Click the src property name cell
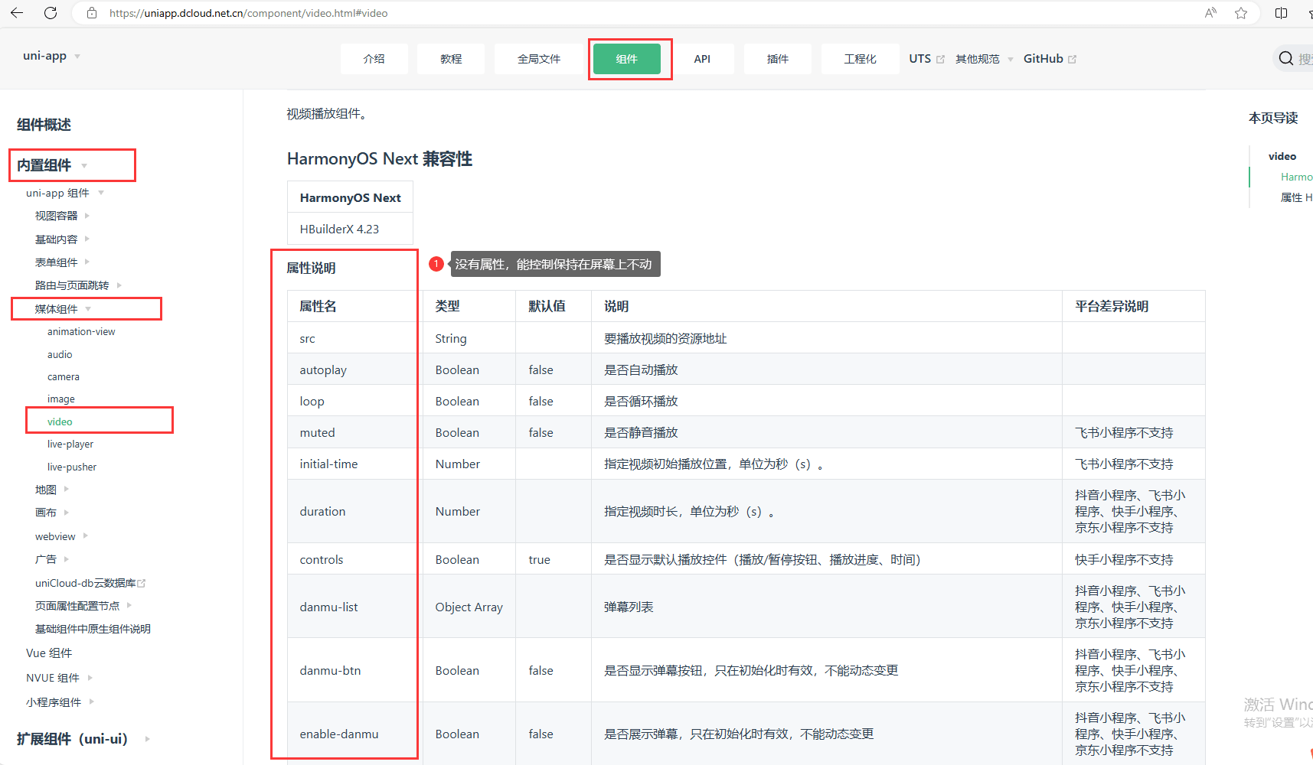1313x765 pixels. pyautogui.click(x=354, y=338)
